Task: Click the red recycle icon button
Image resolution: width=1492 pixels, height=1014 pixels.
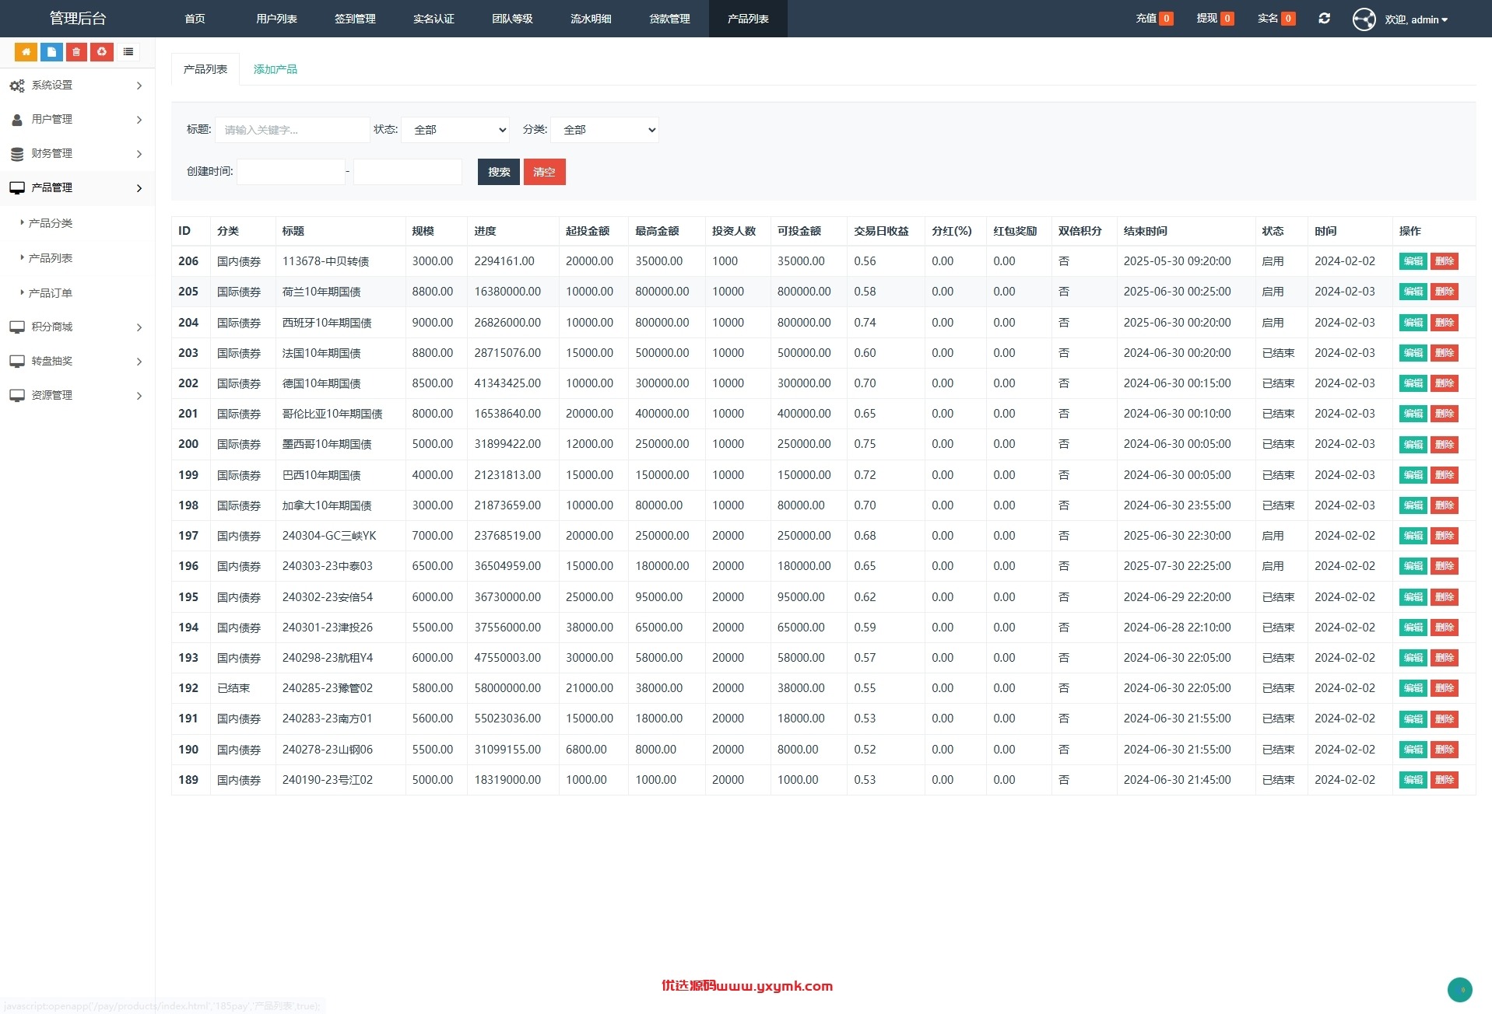Action: (102, 52)
